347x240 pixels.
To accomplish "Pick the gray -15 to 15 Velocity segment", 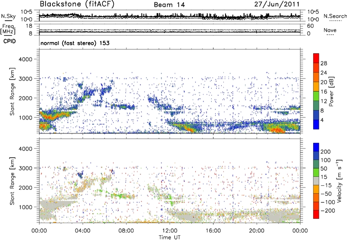I will coord(316,181).
